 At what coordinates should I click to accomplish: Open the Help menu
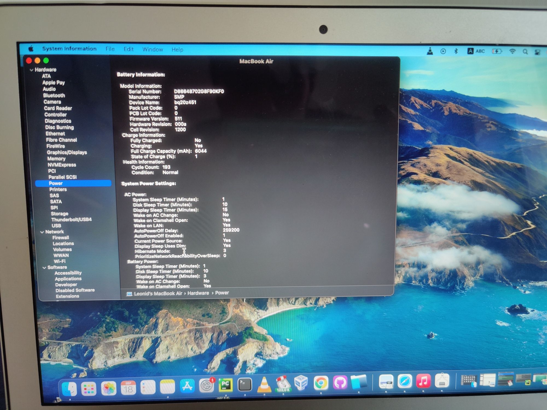[x=177, y=50]
